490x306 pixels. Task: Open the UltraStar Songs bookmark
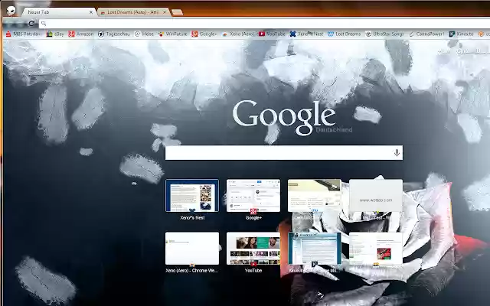(384, 34)
